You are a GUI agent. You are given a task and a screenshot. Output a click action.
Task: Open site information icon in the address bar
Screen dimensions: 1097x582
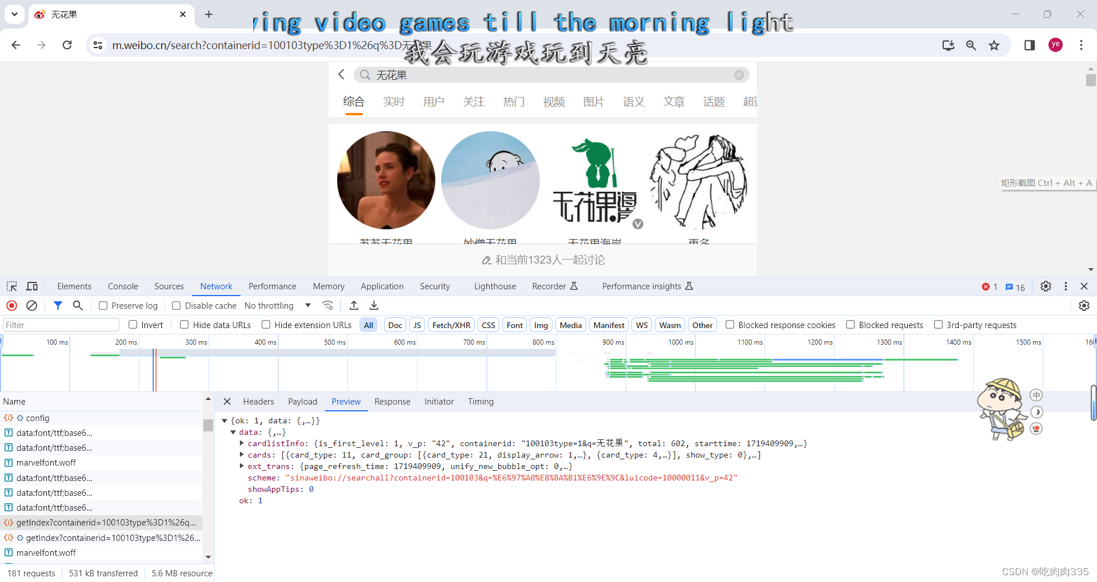[x=98, y=45]
